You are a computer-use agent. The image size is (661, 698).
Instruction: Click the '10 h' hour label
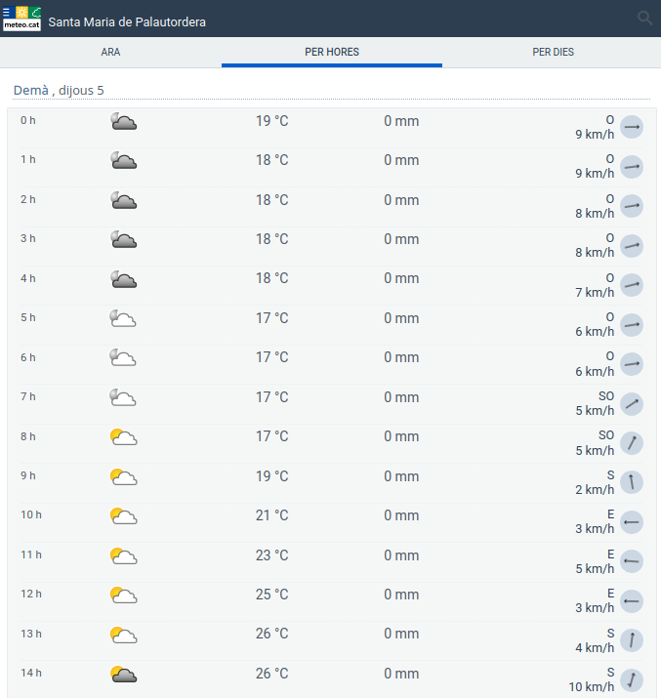click(31, 515)
